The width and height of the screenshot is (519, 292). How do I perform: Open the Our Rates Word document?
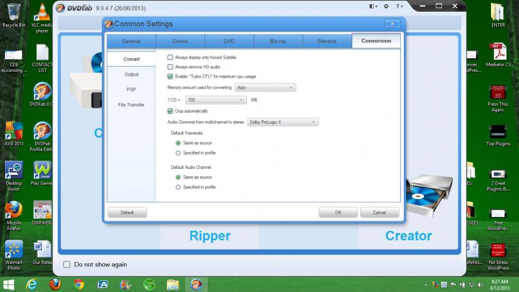point(42,253)
